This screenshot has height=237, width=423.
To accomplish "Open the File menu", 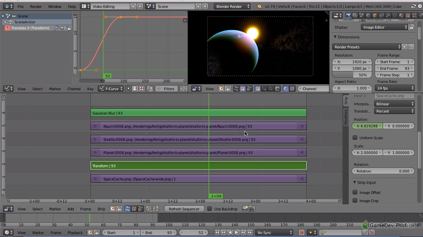I will point(20,6).
